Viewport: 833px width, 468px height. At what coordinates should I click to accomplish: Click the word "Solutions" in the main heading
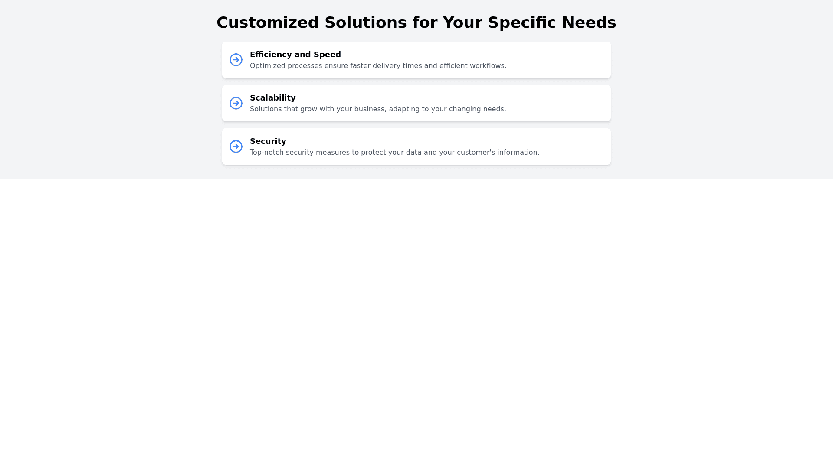coord(365,23)
